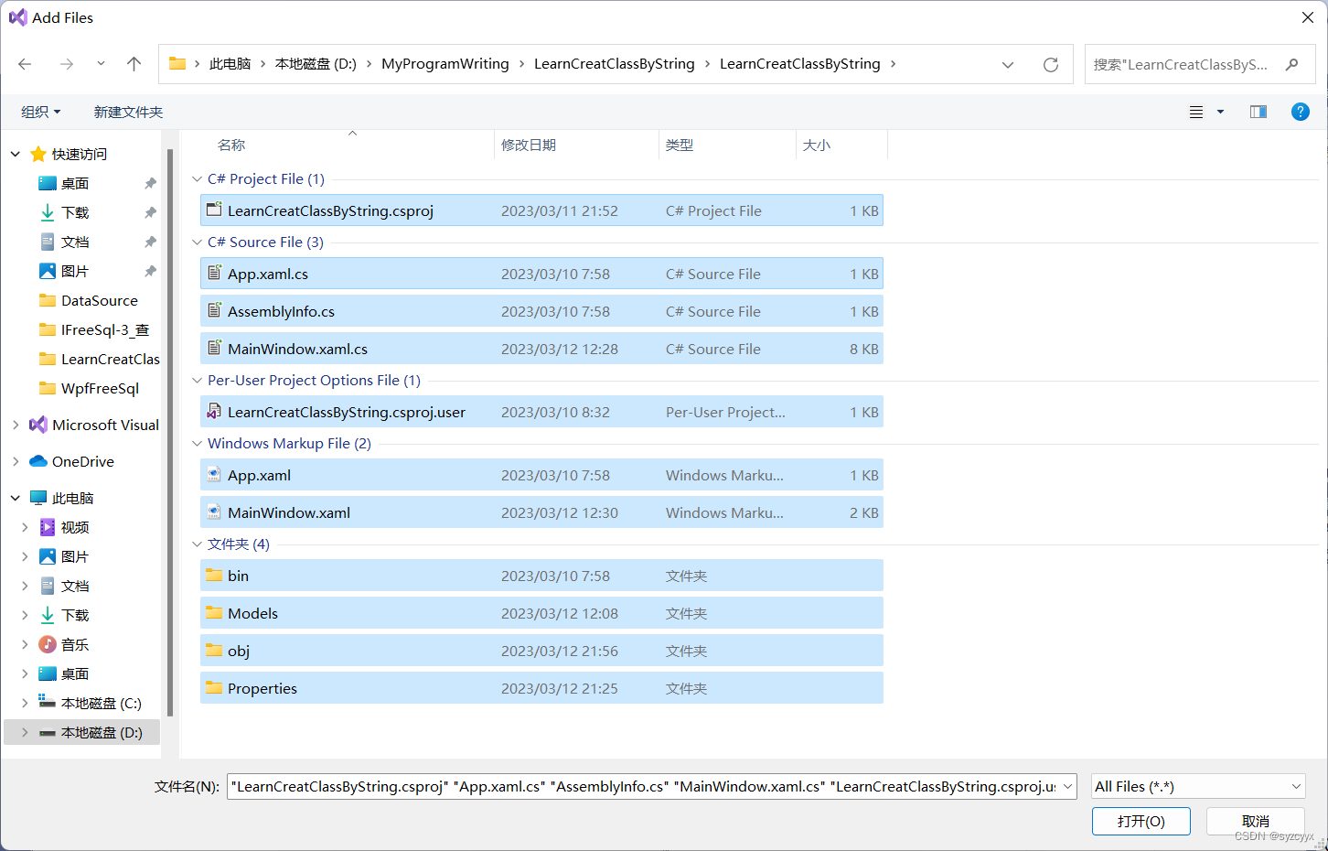Expand the Microsoft Visual sidebar node
Viewport: 1328px width, 851px height.
pyautogui.click(x=15, y=424)
